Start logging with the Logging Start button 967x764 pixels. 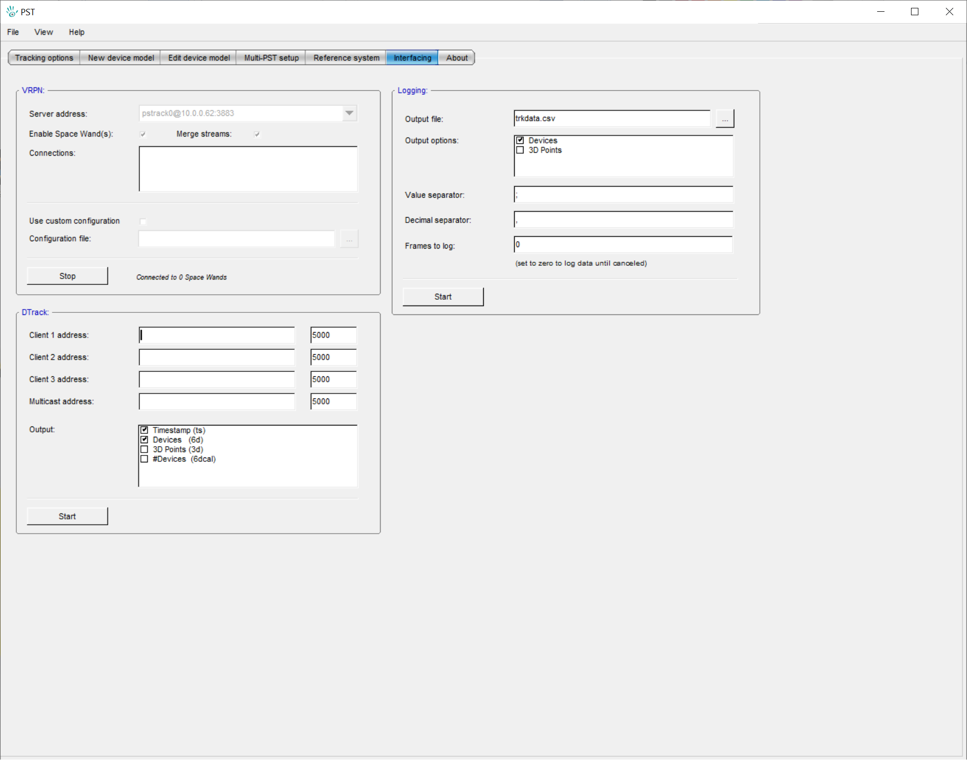[442, 297]
